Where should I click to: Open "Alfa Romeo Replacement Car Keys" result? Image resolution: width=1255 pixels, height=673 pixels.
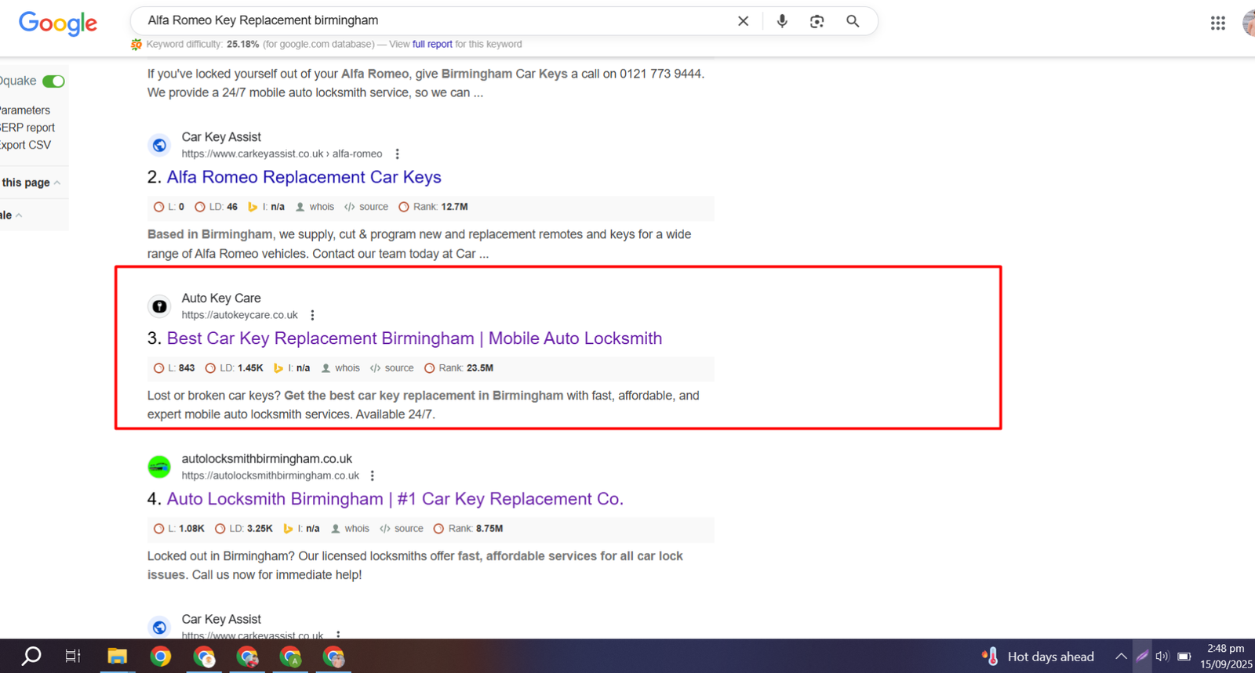click(304, 177)
